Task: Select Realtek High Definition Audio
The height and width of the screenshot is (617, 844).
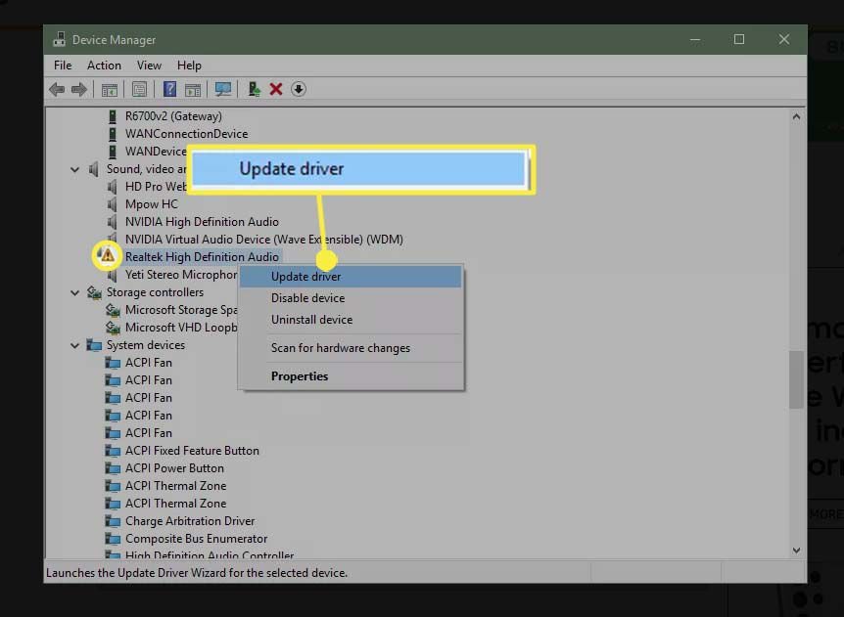Action: [202, 257]
